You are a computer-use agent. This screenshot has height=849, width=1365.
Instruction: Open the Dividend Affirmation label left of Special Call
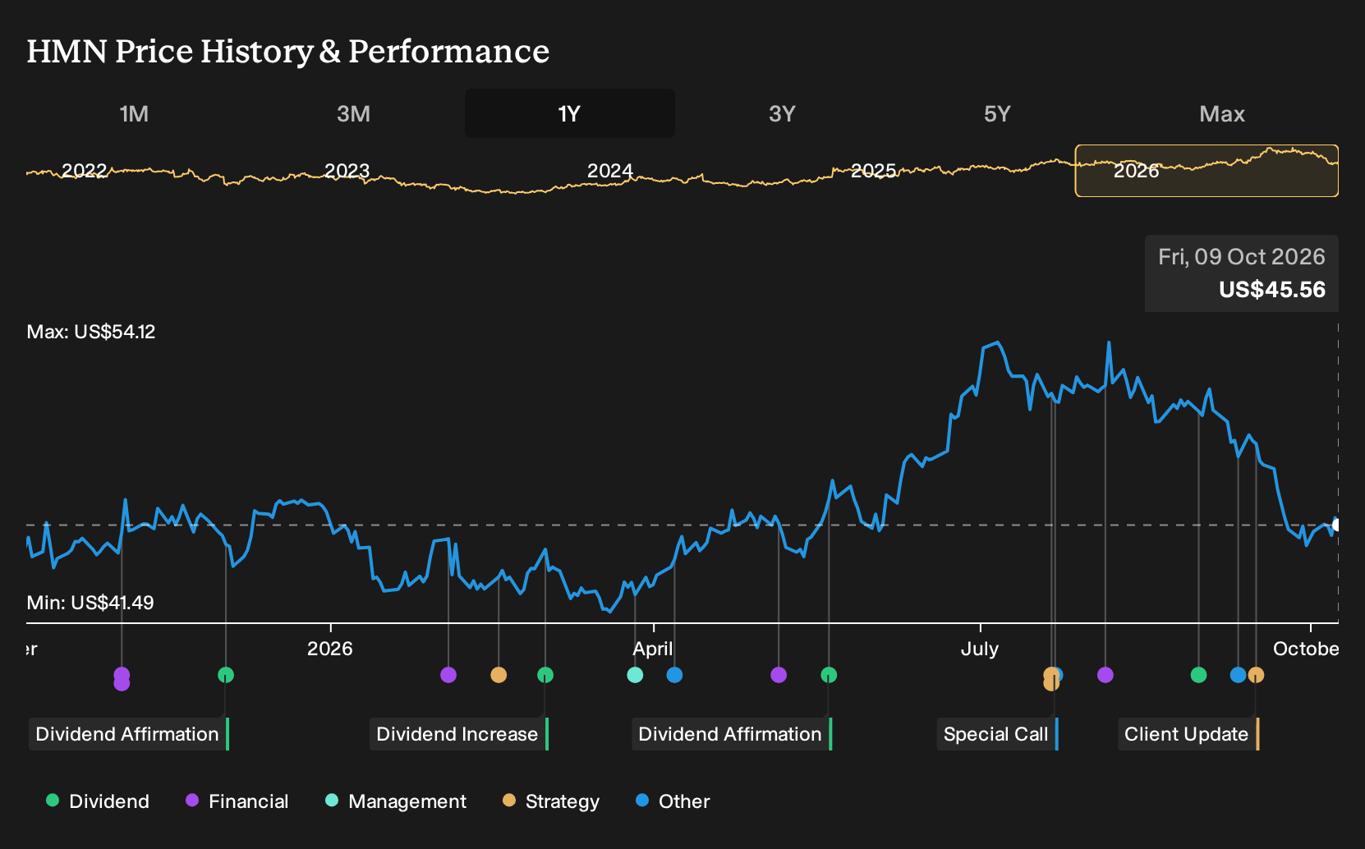[x=731, y=734]
